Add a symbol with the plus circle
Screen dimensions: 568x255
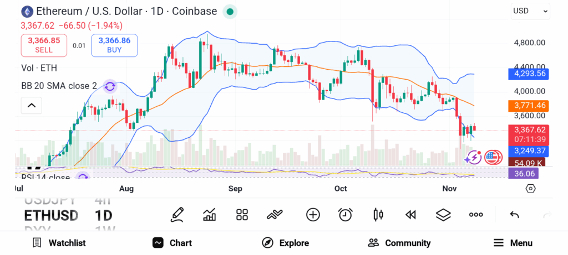point(313,215)
